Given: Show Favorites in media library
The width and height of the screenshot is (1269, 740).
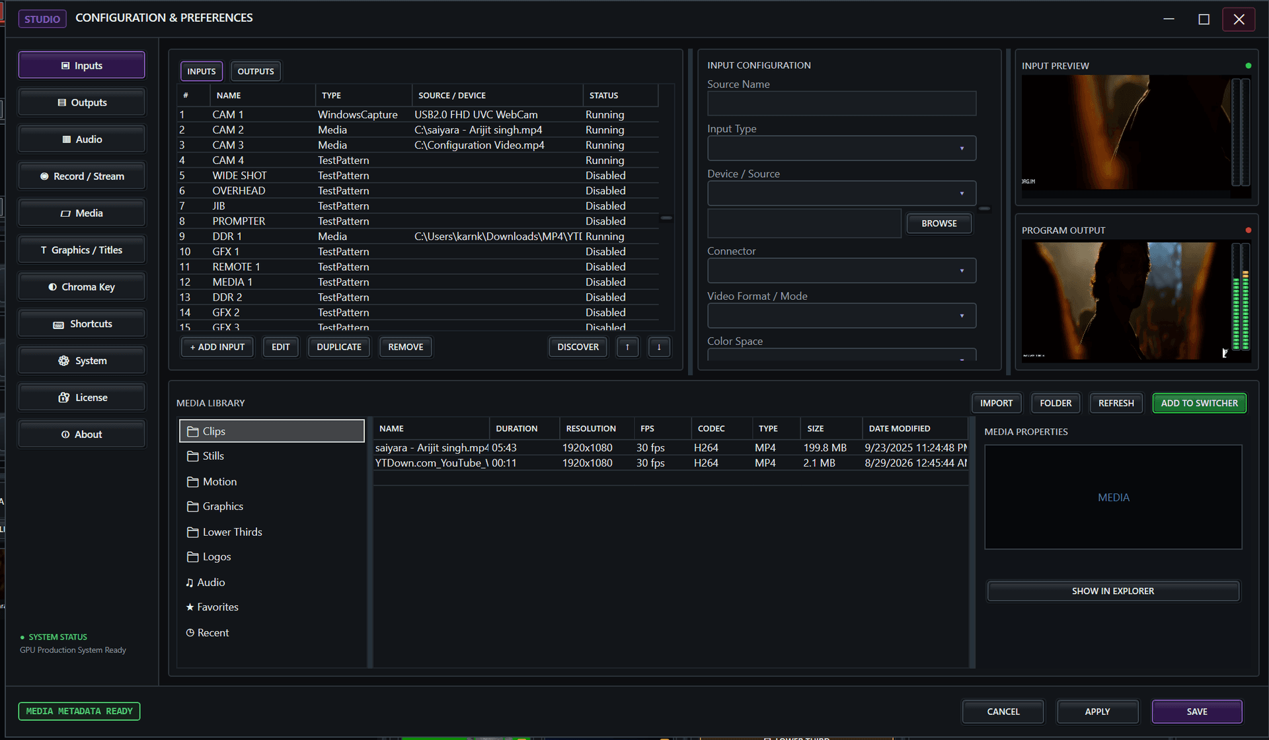Looking at the screenshot, I should (x=272, y=607).
